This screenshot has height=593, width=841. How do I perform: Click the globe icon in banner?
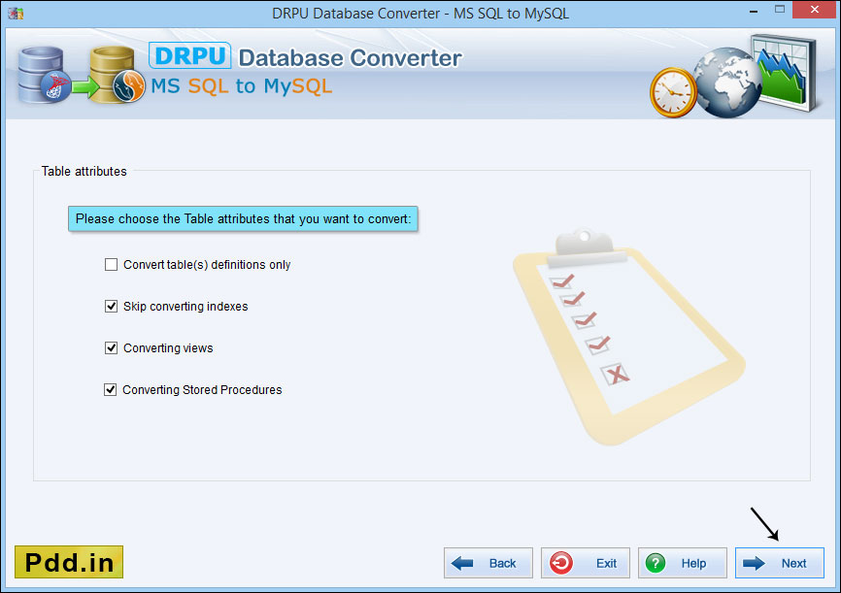[x=727, y=82]
